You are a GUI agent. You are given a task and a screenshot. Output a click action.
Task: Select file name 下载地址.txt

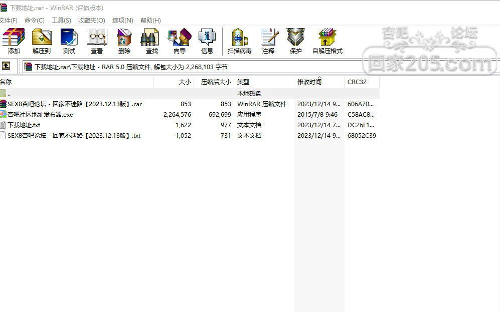tap(24, 125)
